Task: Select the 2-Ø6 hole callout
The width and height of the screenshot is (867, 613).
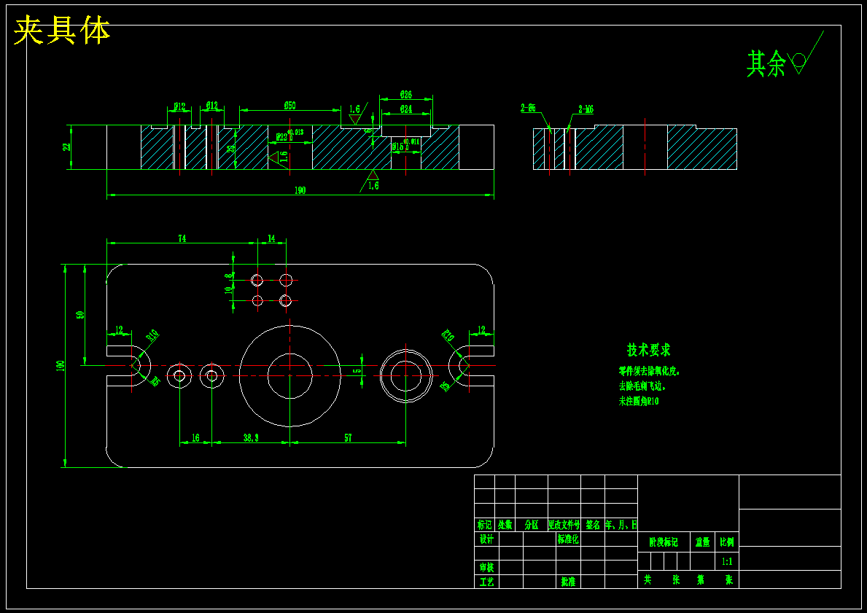Action: coord(528,109)
